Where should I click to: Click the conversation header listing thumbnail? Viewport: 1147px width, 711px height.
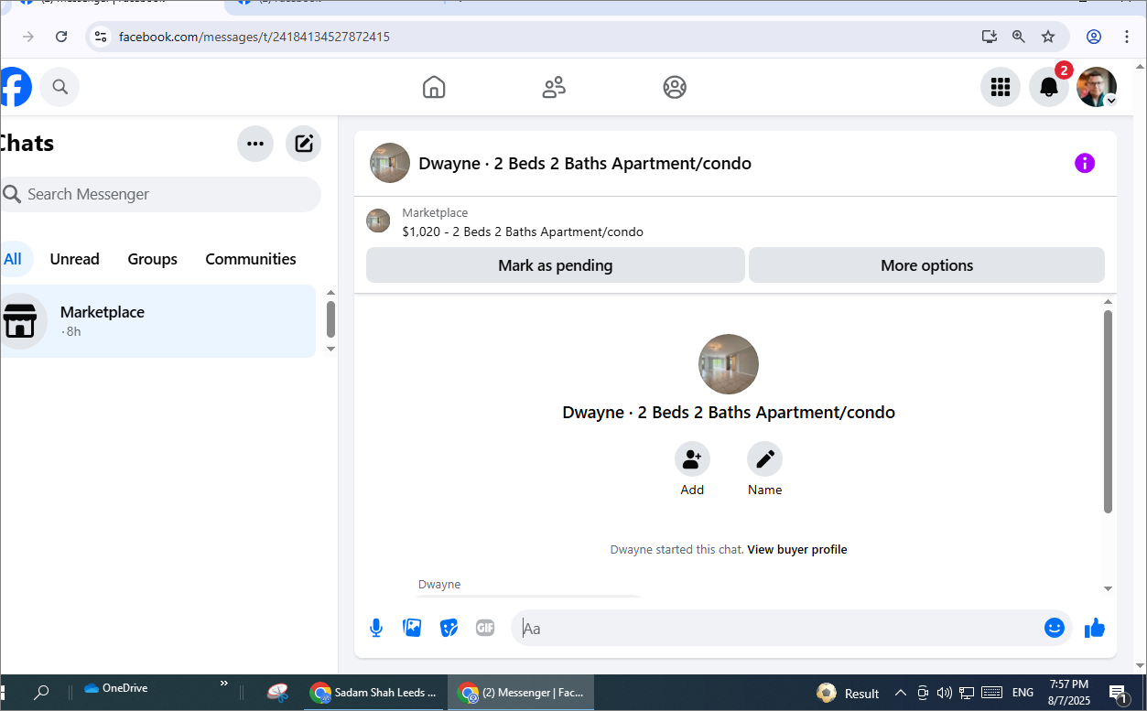click(x=390, y=163)
